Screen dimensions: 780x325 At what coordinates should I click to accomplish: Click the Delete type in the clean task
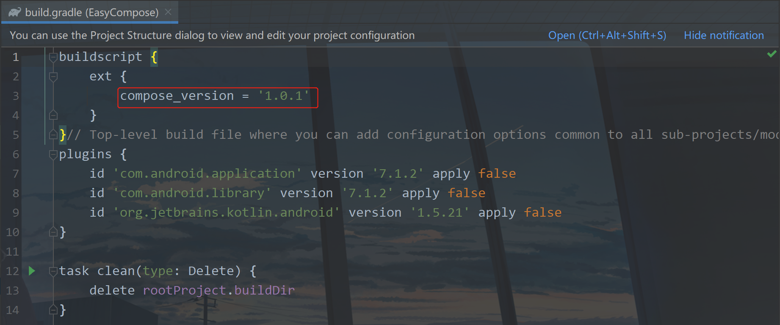point(211,271)
